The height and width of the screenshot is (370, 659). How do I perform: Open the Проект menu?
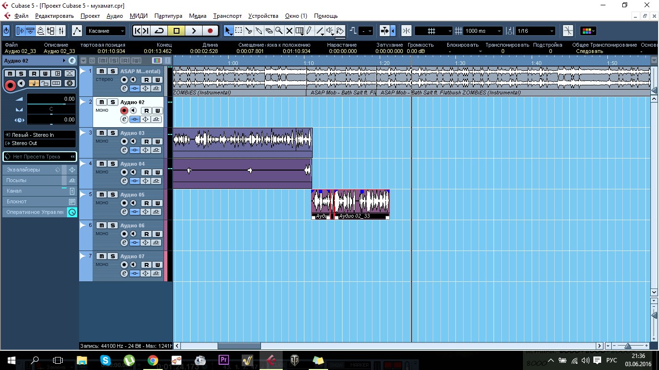(90, 16)
